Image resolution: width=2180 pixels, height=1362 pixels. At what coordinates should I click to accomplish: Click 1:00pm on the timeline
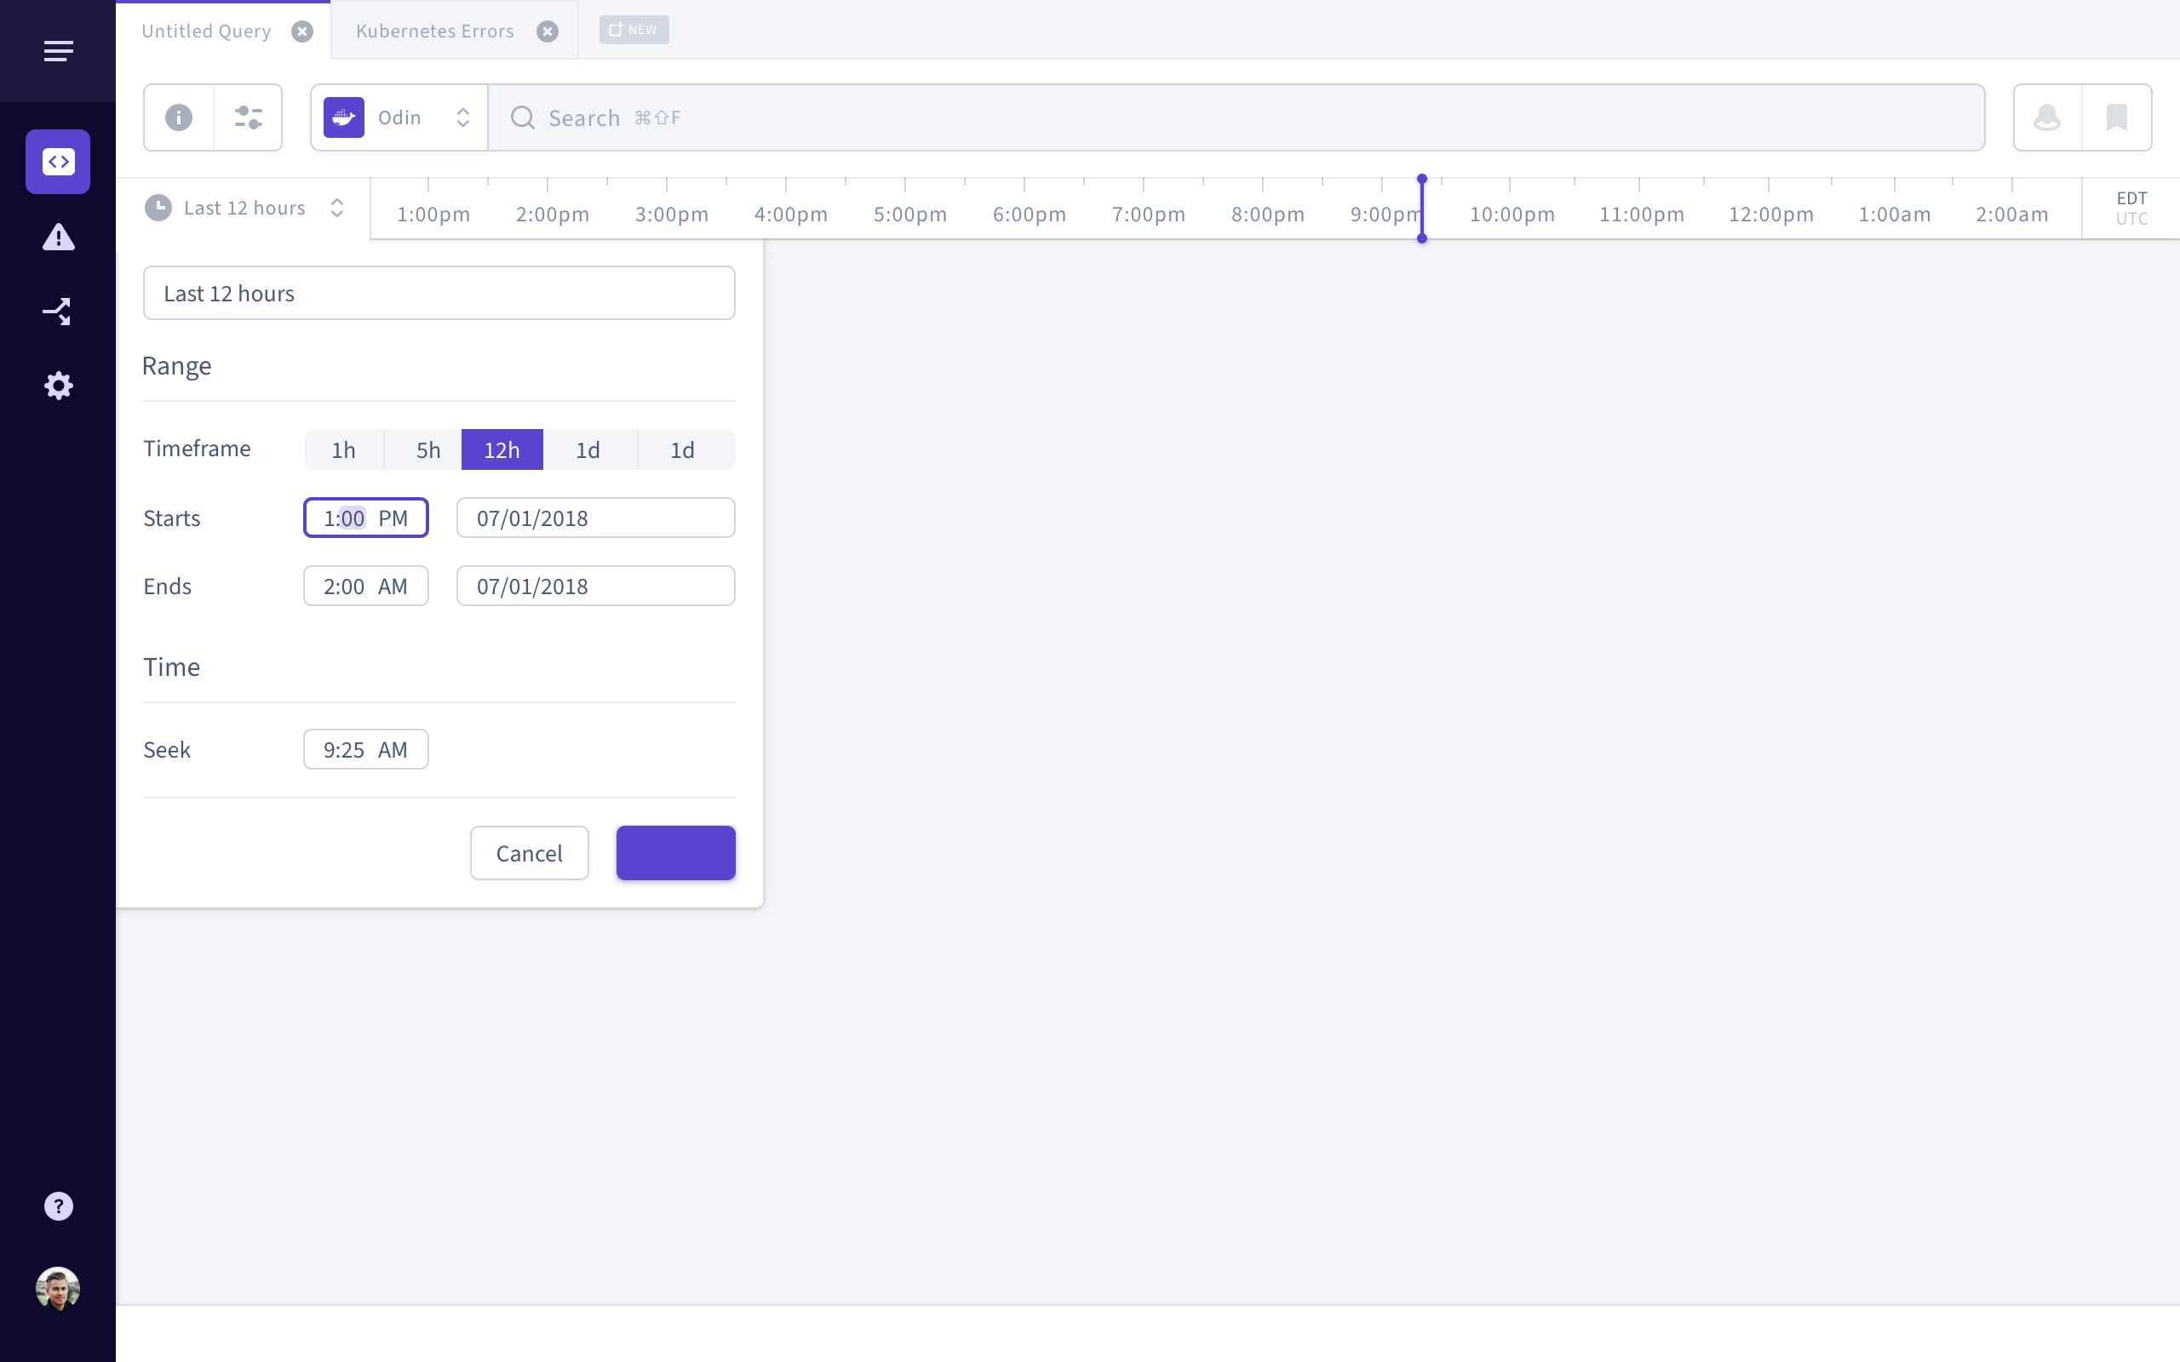433,215
